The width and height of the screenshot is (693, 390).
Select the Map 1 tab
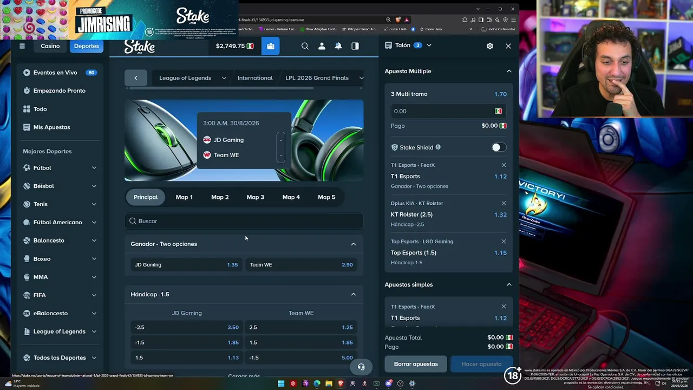[x=184, y=197]
